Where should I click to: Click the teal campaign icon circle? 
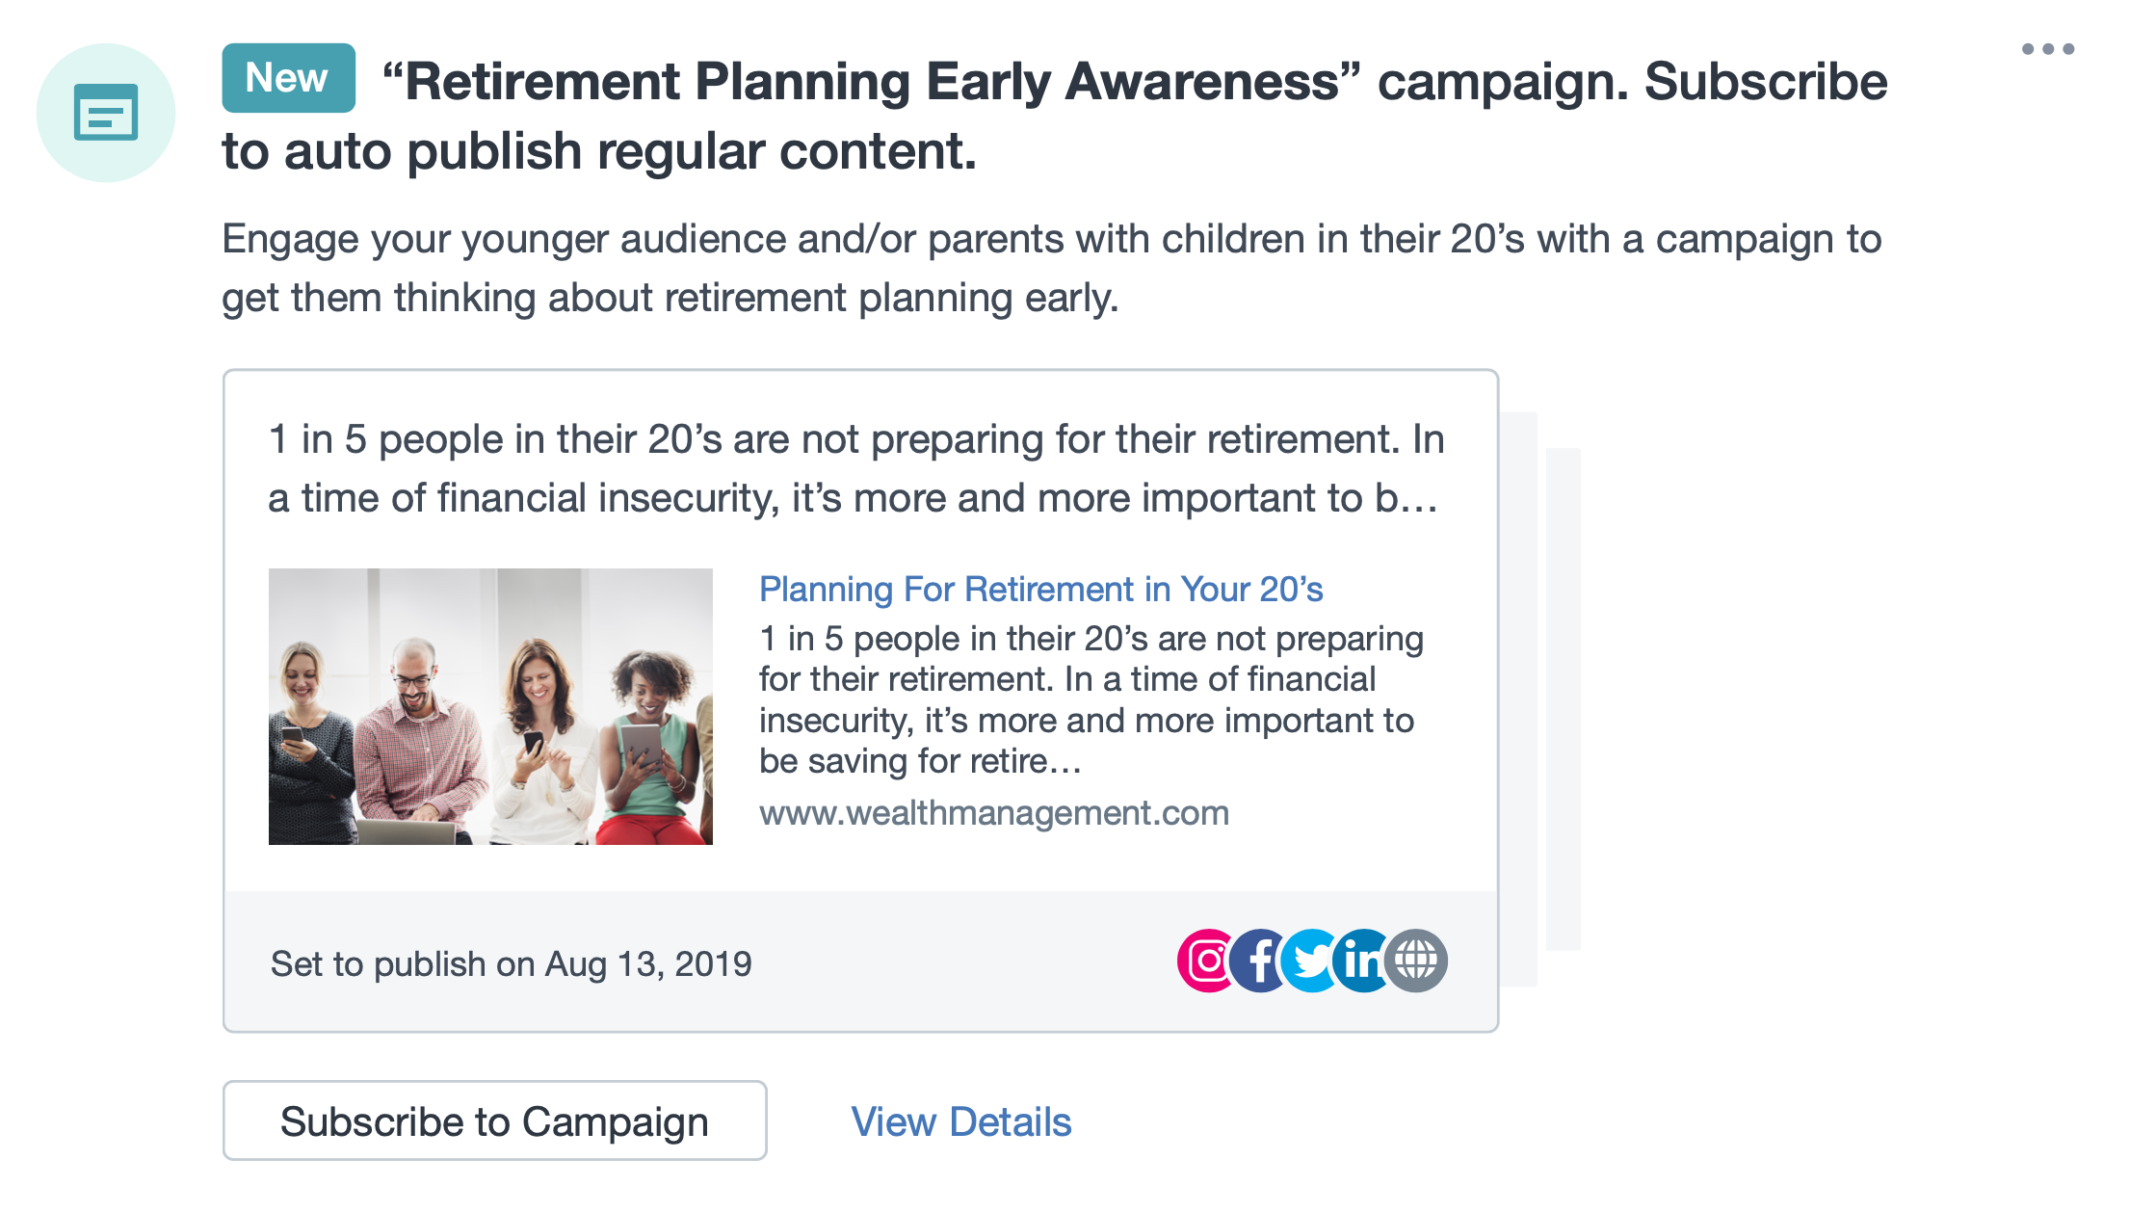[x=106, y=113]
